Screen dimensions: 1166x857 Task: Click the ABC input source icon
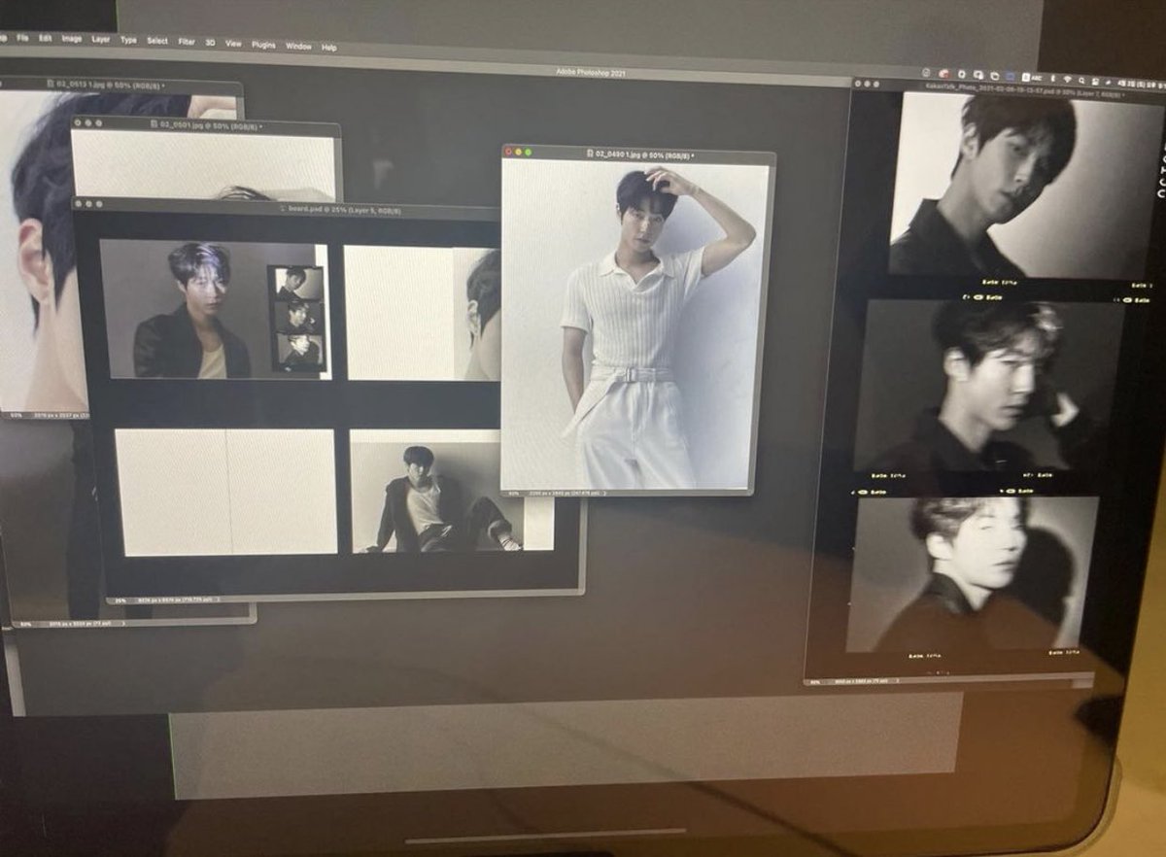click(1030, 76)
